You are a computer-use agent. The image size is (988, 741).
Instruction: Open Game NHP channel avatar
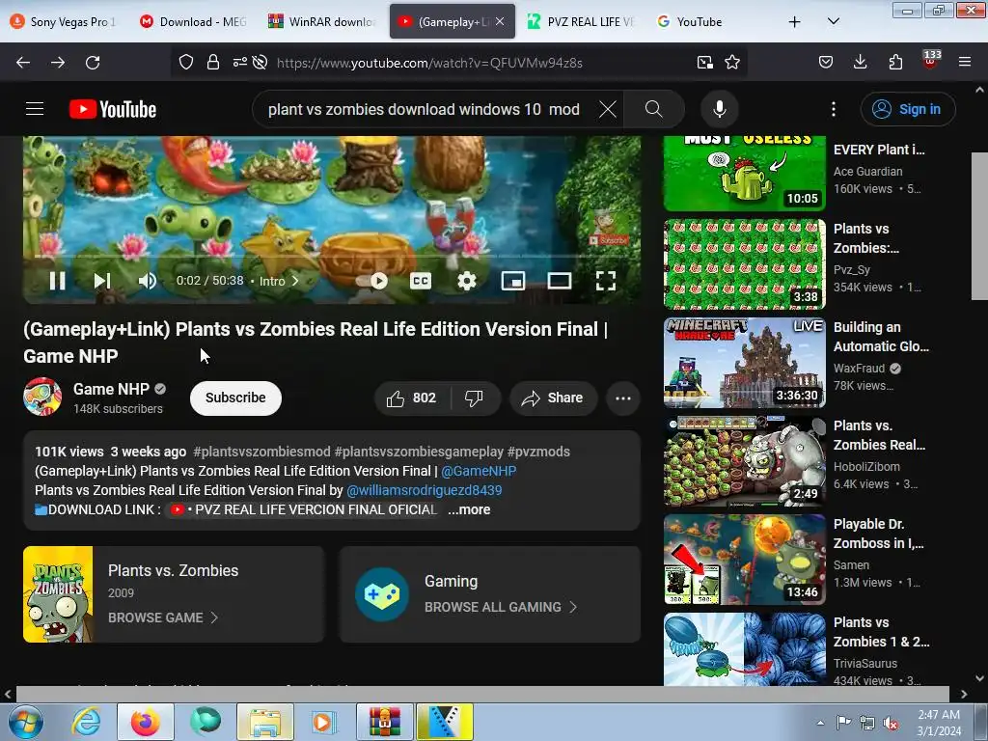coord(42,397)
